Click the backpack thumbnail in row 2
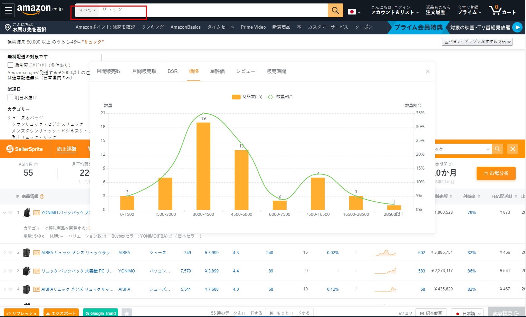 pos(26,253)
